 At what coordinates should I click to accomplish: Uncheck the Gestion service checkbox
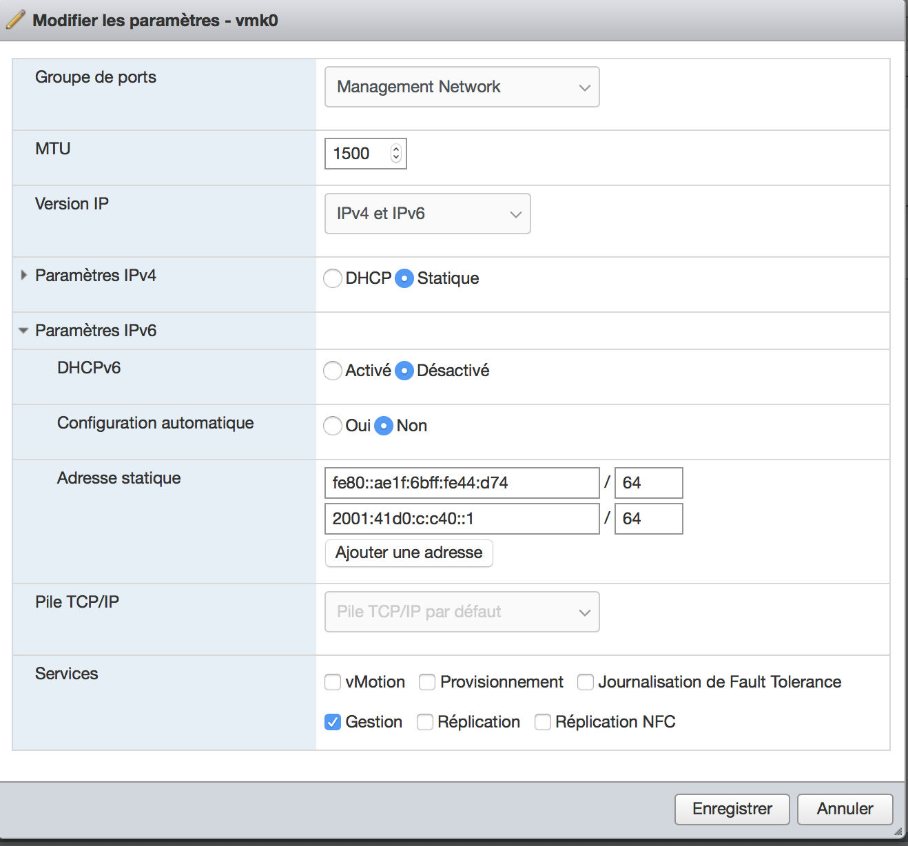[x=333, y=722]
